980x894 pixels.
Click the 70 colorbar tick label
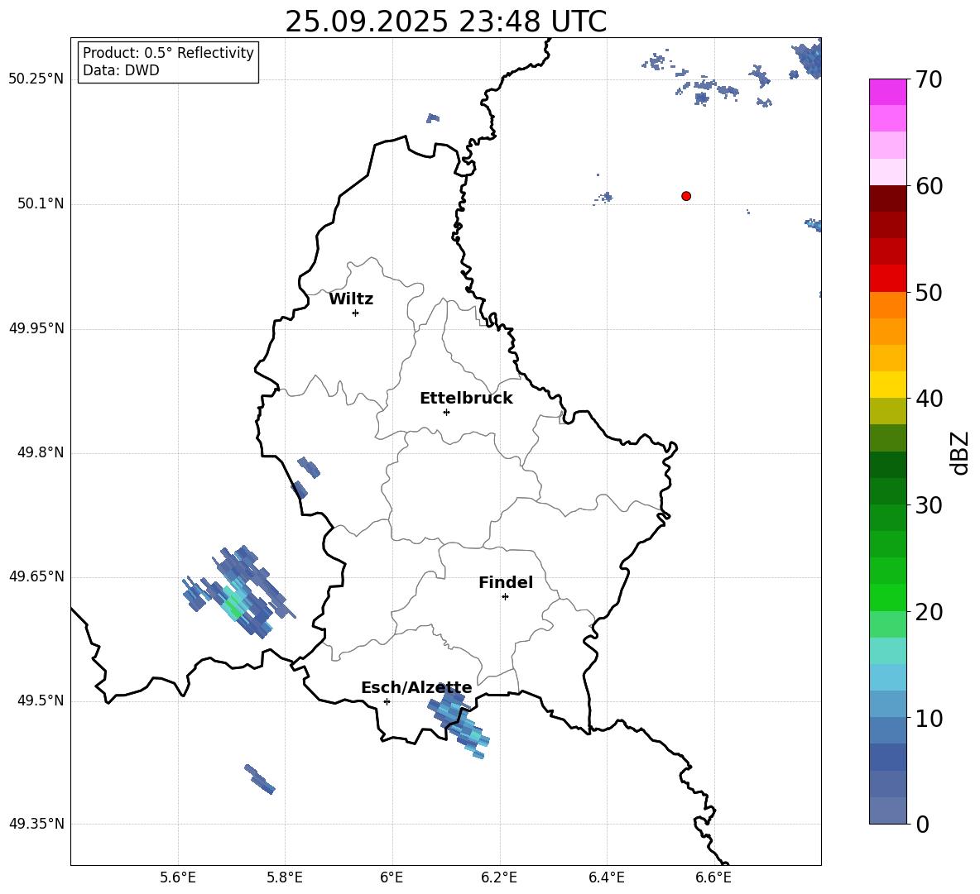(x=929, y=80)
